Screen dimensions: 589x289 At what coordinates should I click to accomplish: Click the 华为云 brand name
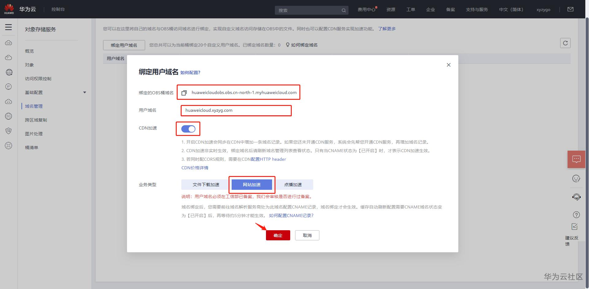click(28, 9)
